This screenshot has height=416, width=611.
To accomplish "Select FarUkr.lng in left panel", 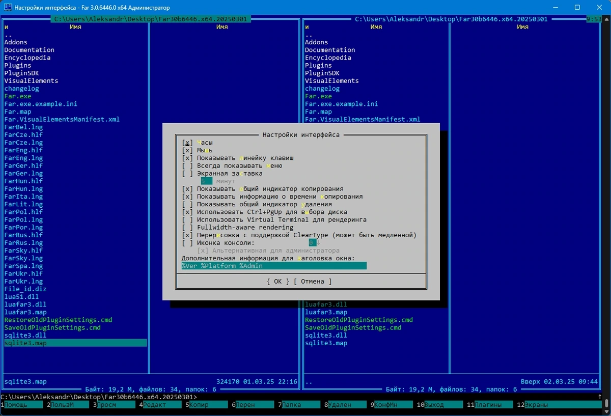I will [23, 281].
